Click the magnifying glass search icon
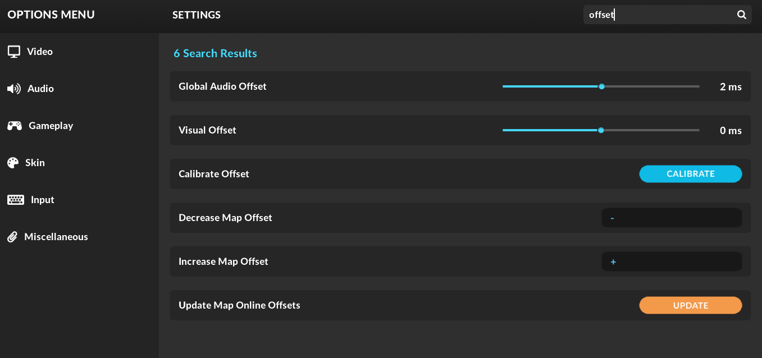Image resolution: width=762 pixels, height=358 pixels. click(742, 15)
